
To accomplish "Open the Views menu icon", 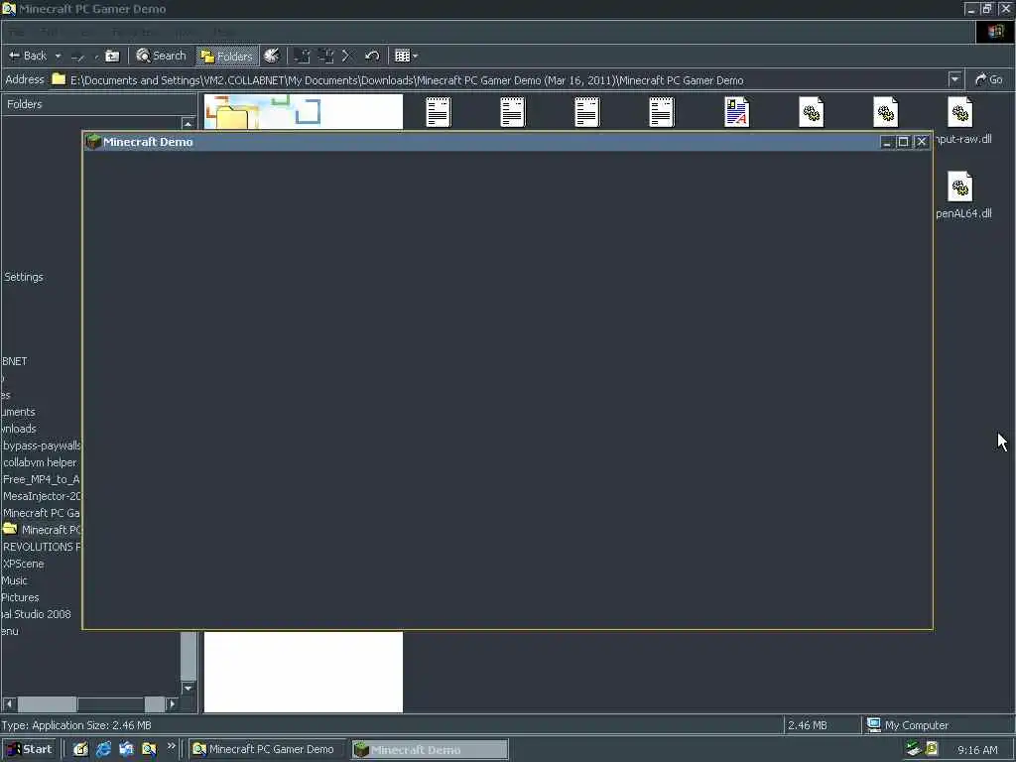I will [x=403, y=56].
